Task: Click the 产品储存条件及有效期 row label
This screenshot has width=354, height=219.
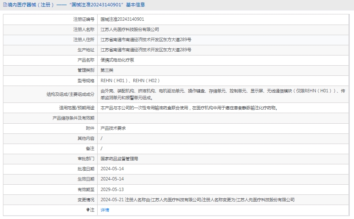Action: [x=73, y=118]
